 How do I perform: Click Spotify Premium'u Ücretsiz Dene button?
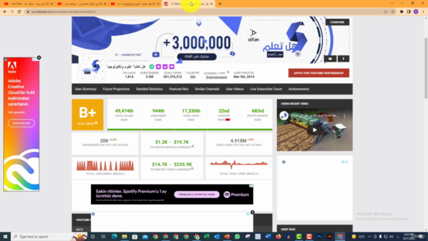coord(197,195)
